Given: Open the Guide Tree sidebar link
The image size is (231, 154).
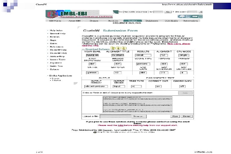Looking at the screenshot, I should click(56, 66).
